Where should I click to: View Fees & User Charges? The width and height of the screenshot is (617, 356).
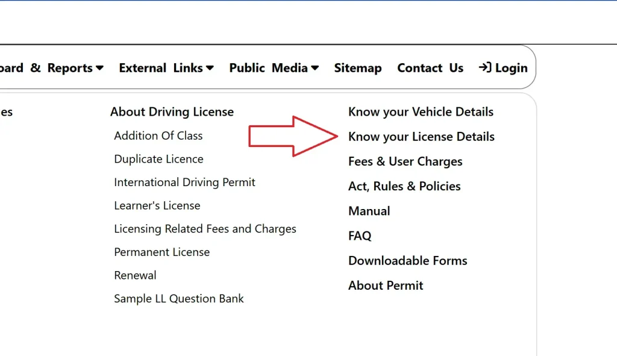point(405,161)
